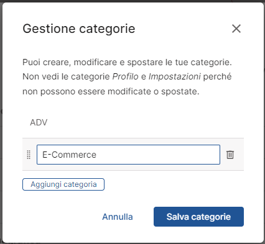265x244 pixels.
Task: Click the Gestione categorie dialog title
Action: click(79, 29)
